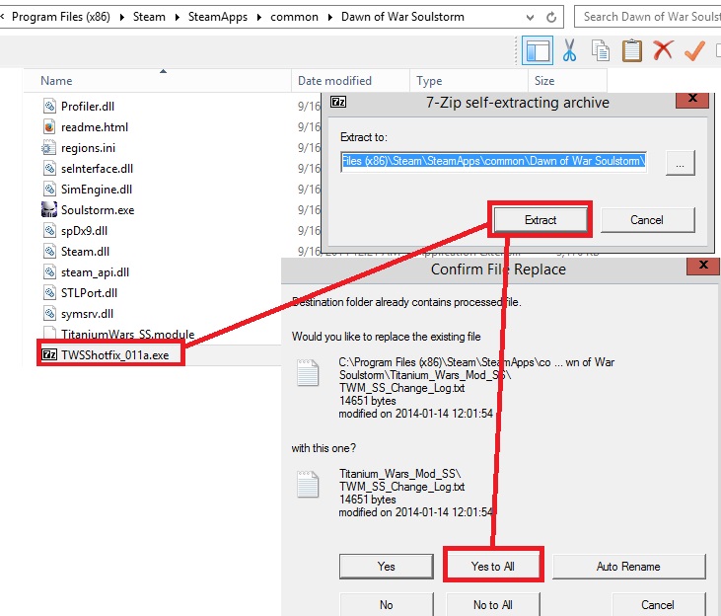Viewport: 721px width, 616px height.
Task: Click the Paste clipboard icon
Action: 632,50
